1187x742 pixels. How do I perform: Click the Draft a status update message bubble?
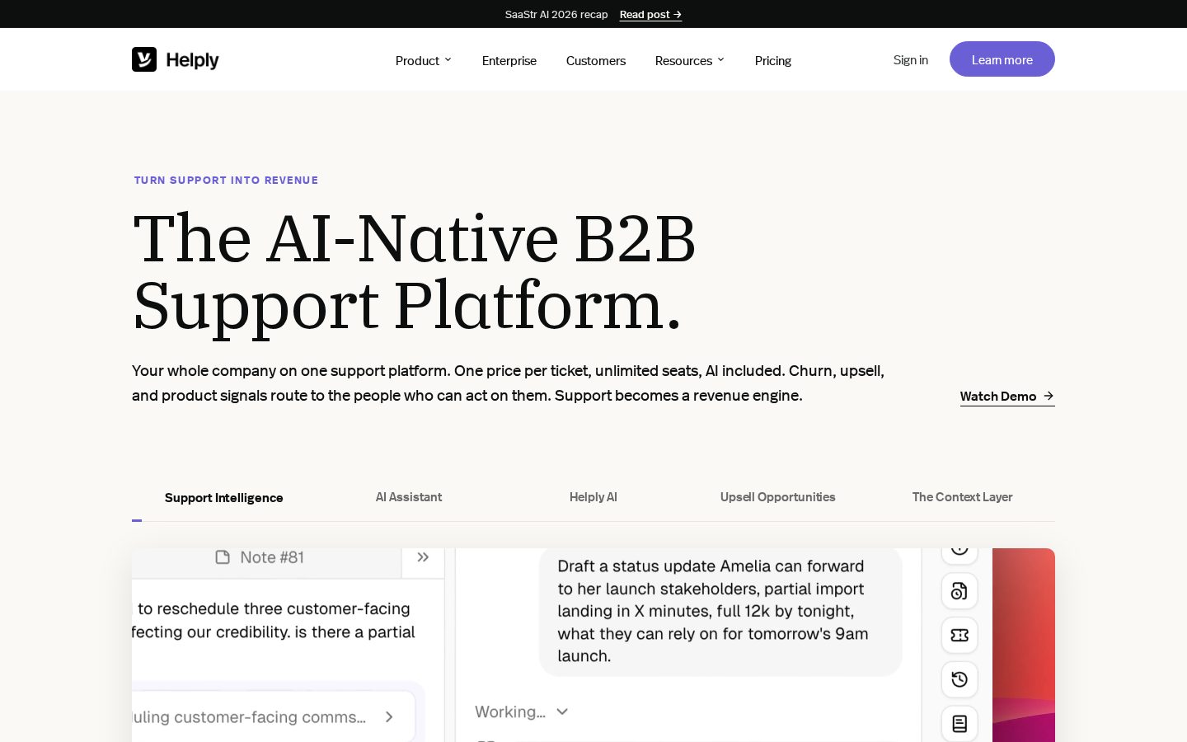720,611
